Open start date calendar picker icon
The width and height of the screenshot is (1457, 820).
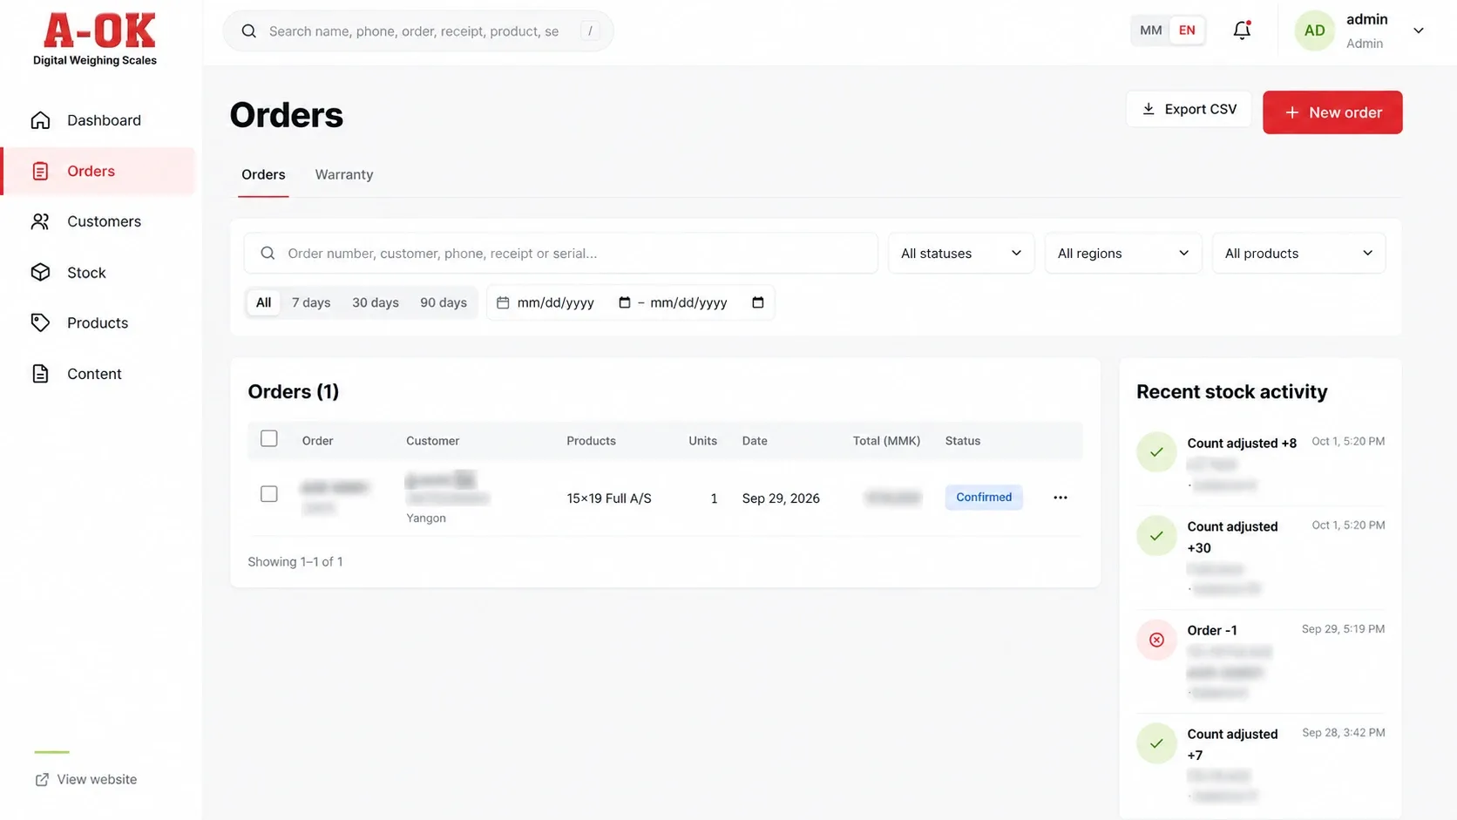pos(624,302)
